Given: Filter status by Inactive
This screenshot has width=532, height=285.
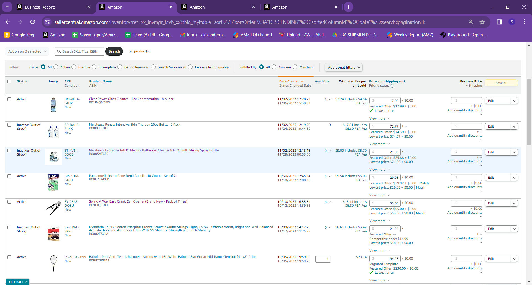Looking at the screenshot, I should point(74,67).
